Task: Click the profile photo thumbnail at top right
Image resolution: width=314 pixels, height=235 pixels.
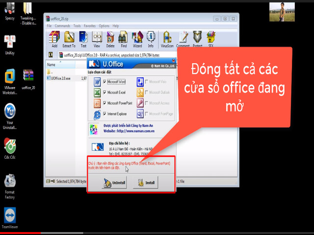Action: click(x=282, y=12)
